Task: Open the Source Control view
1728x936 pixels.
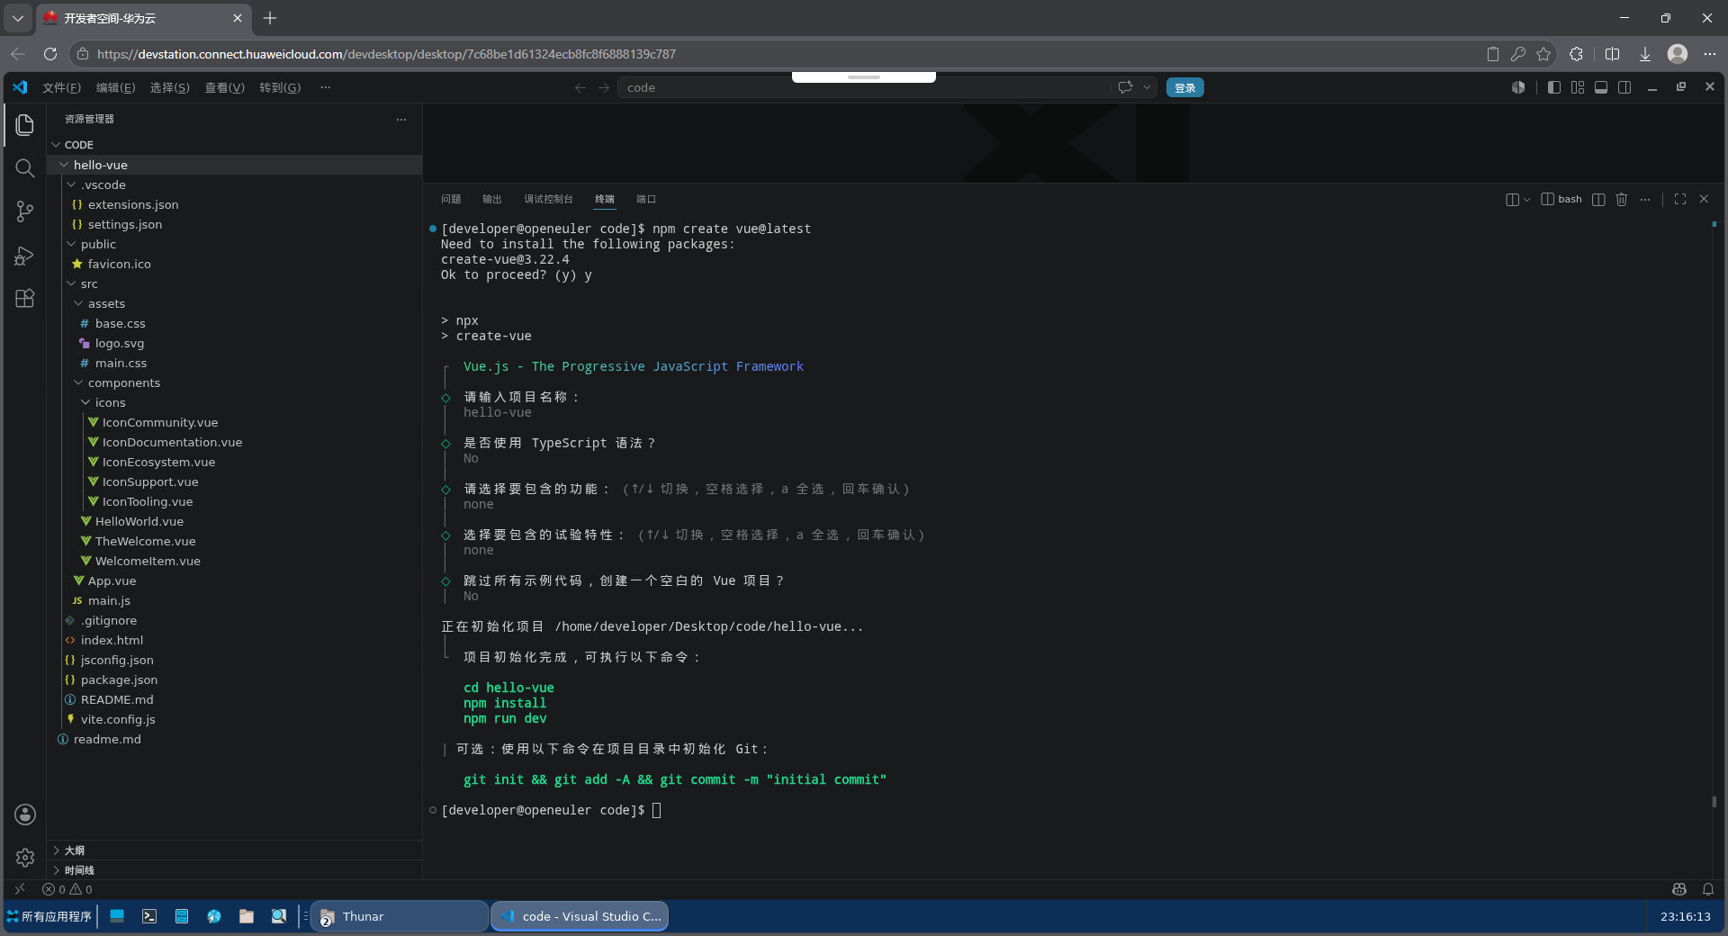Action: pyautogui.click(x=25, y=211)
